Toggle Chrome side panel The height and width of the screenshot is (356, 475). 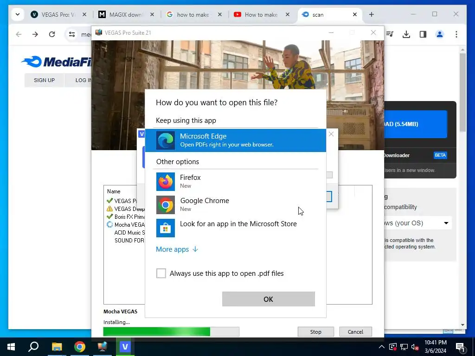(x=423, y=34)
